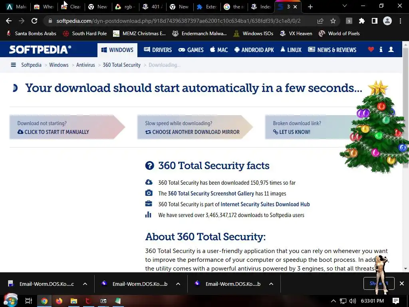Open 7-Zip from the taskbar

pyautogui.click(x=103, y=301)
